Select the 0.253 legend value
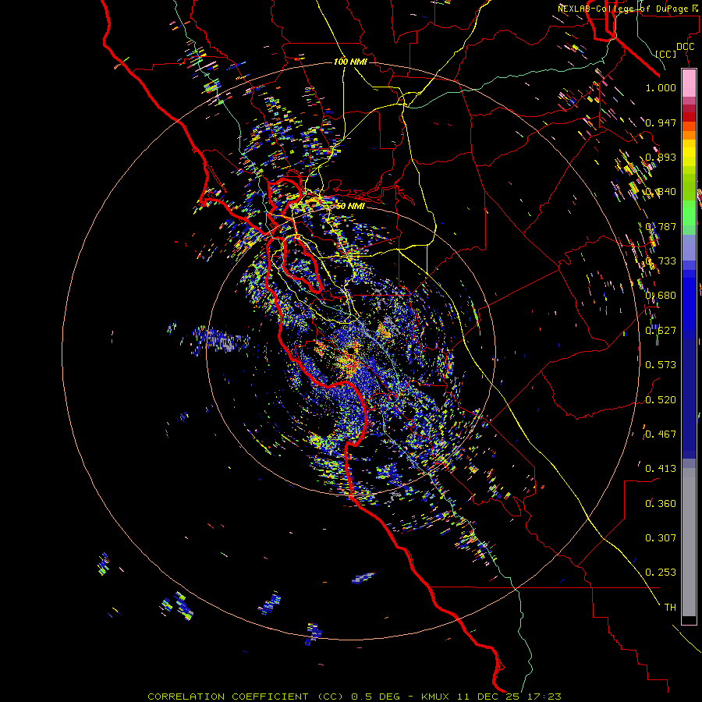702x702 pixels. pyautogui.click(x=661, y=573)
